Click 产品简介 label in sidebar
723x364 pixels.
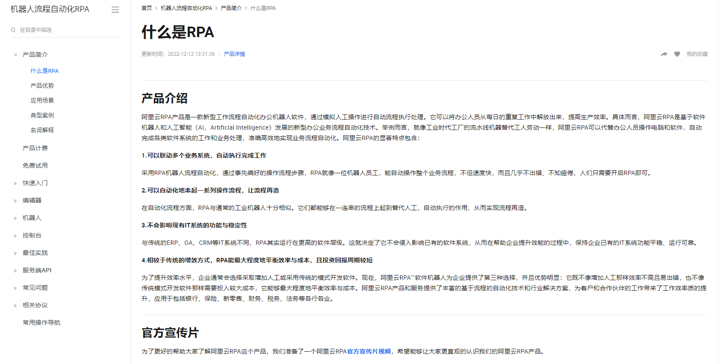[35, 55]
